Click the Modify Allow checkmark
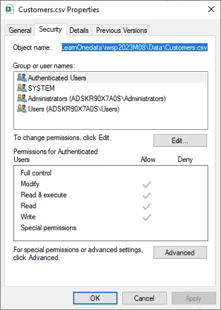This screenshot has width=221, height=310. click(147, 185)
